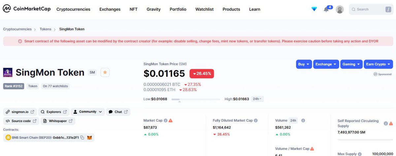The height and width of the screenshot is (156, 396).
Task: Click Max Supply info icon
Action: 360,154
